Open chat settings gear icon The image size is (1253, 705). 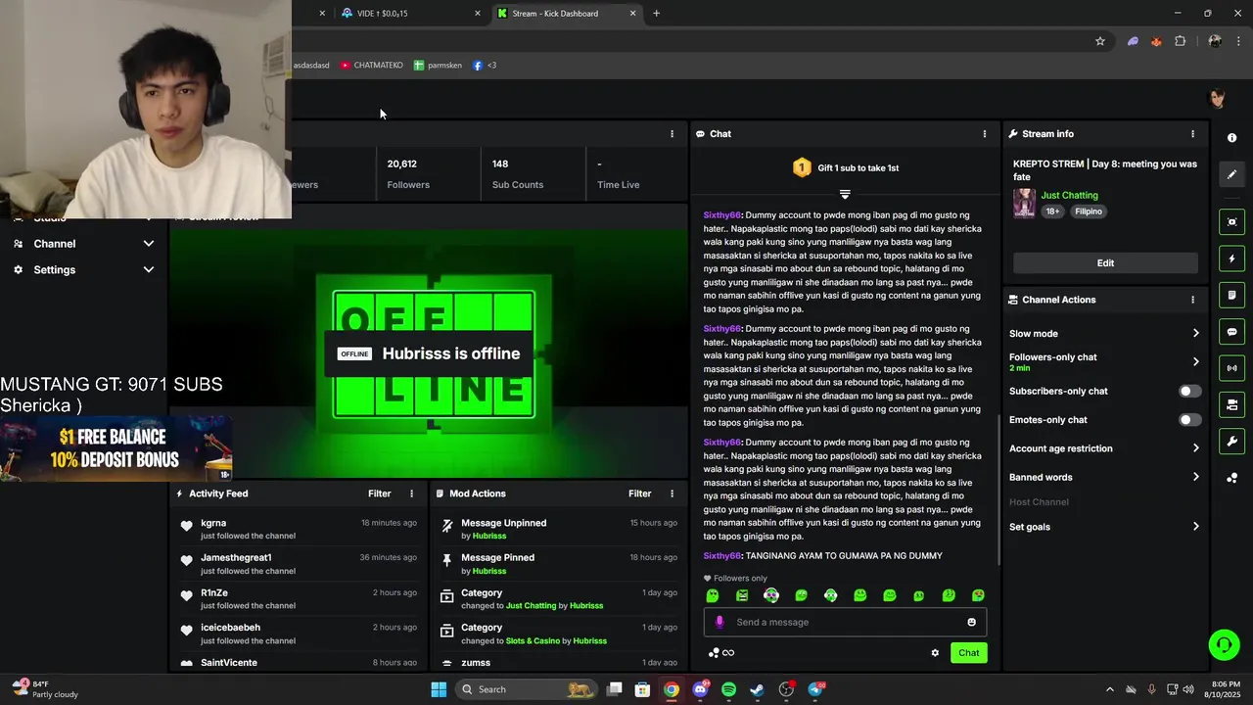tap(935, 653)
